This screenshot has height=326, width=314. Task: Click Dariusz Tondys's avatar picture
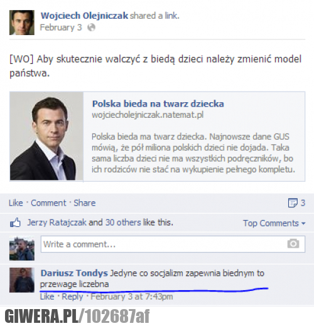click(22, 280)
